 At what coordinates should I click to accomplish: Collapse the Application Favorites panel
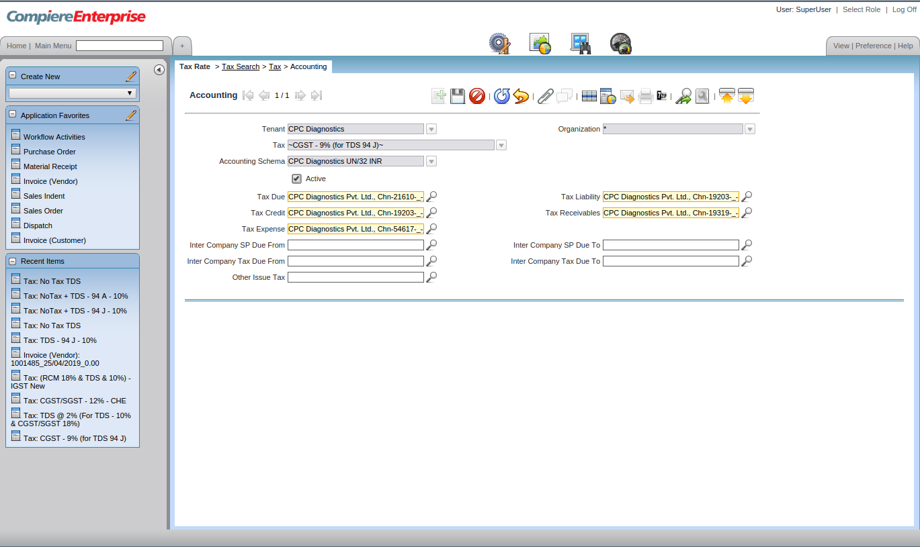click(13, 115)
